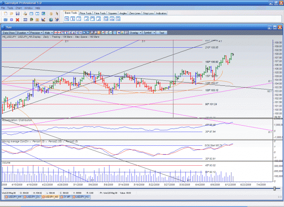This screenshot has height=207, width=284.
Task: Click the blue right-arrow scroll icon on chart toolbar
Action: 88,33
